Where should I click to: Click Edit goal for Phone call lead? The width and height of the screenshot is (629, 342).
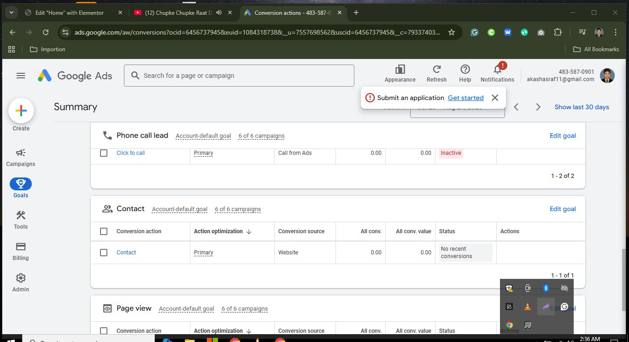pos(562,136)
